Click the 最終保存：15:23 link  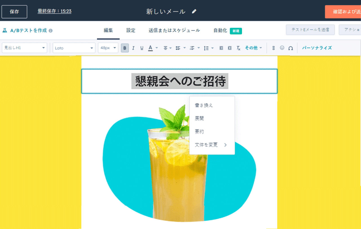(x=54, y=11)
